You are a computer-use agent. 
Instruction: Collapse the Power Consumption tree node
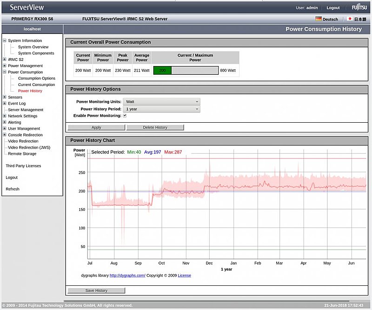pyautogui.click(x=5, y=72)
